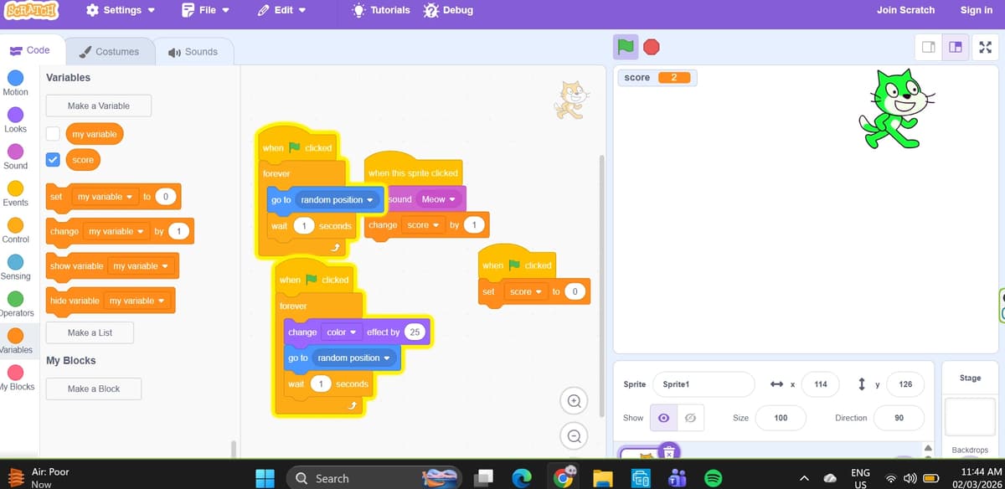1005x489 pixels.
Task: Select the Motion blocks category
Action: 15,83
